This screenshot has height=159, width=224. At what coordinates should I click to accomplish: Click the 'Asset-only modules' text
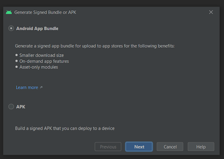tap(38, 67)
